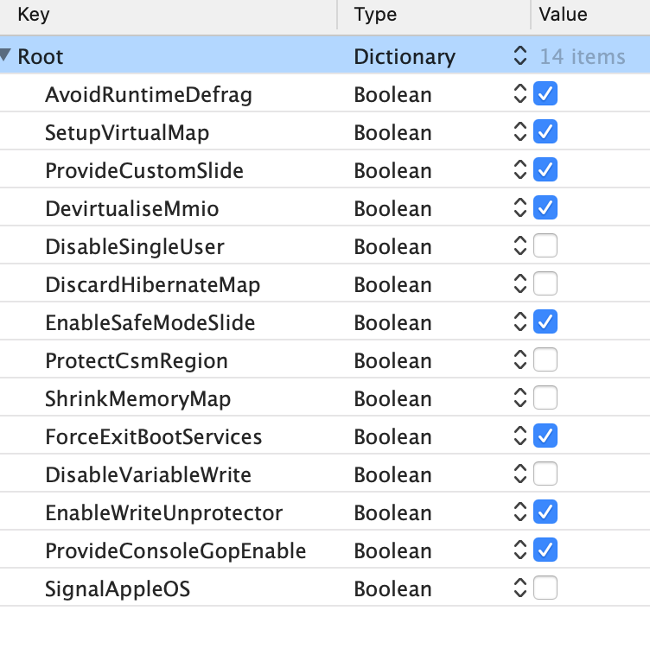Check the DiscardHibernateMap checkbox
This screenshot has height=655, width=650.
tap(545, 284)
